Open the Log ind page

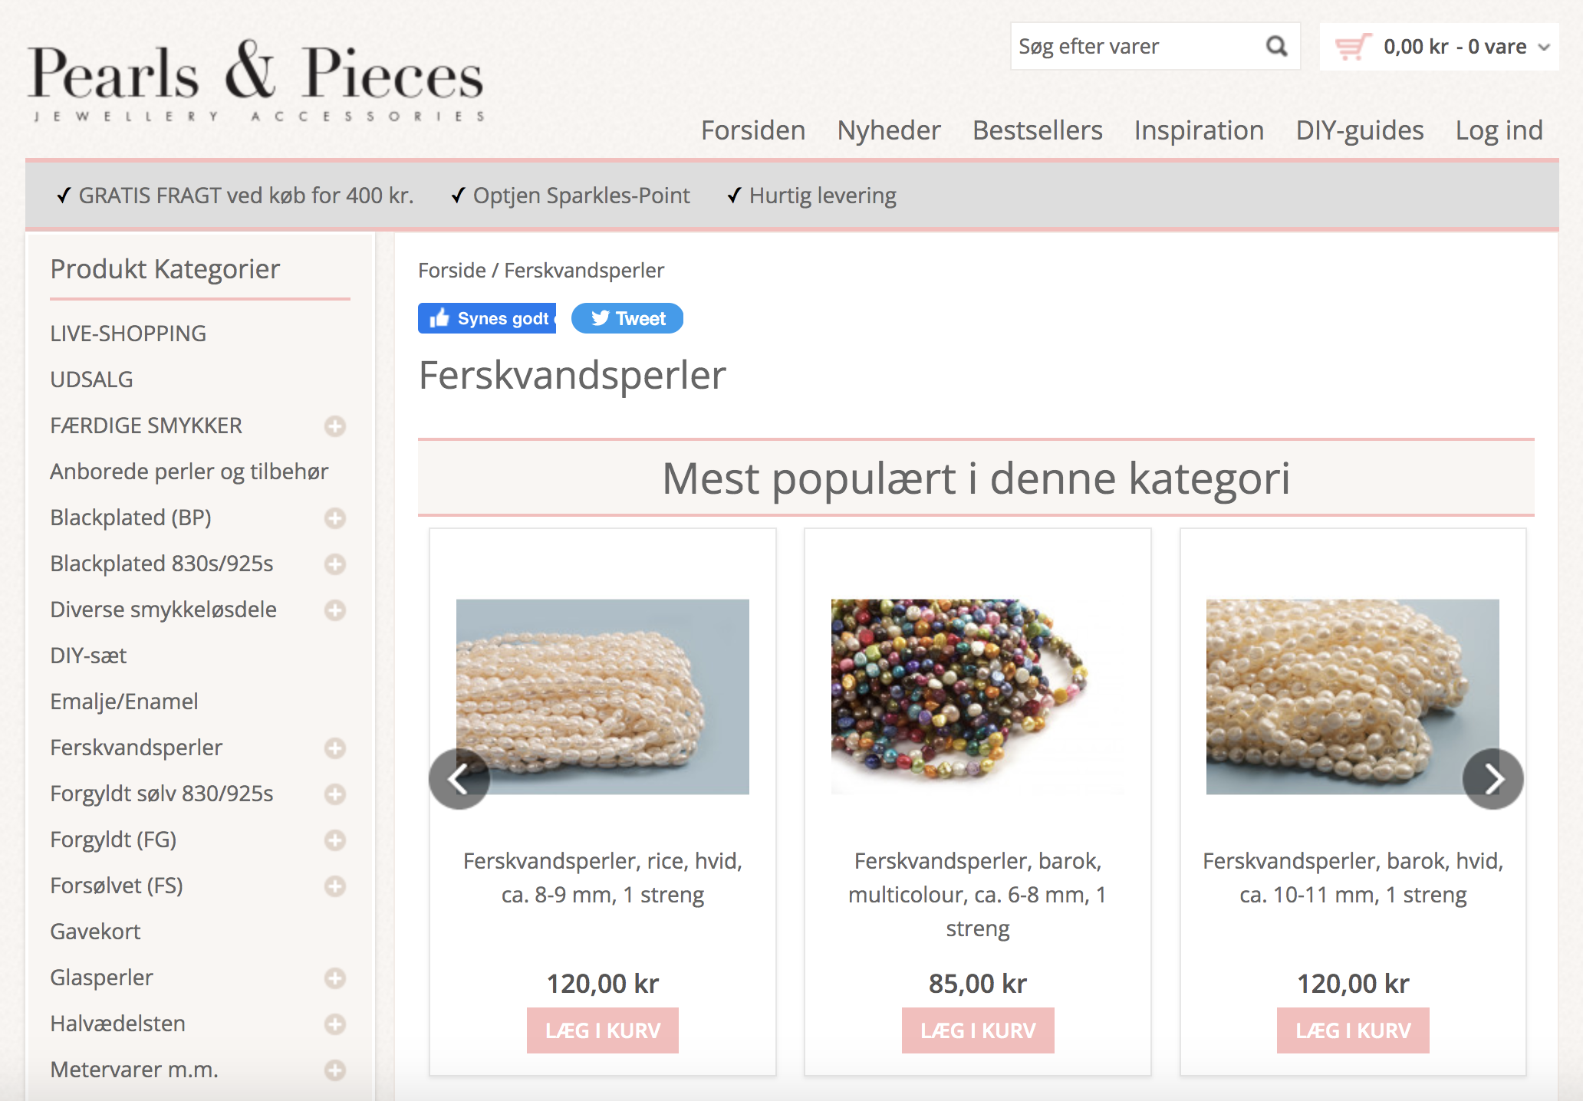pos(1499,130)
